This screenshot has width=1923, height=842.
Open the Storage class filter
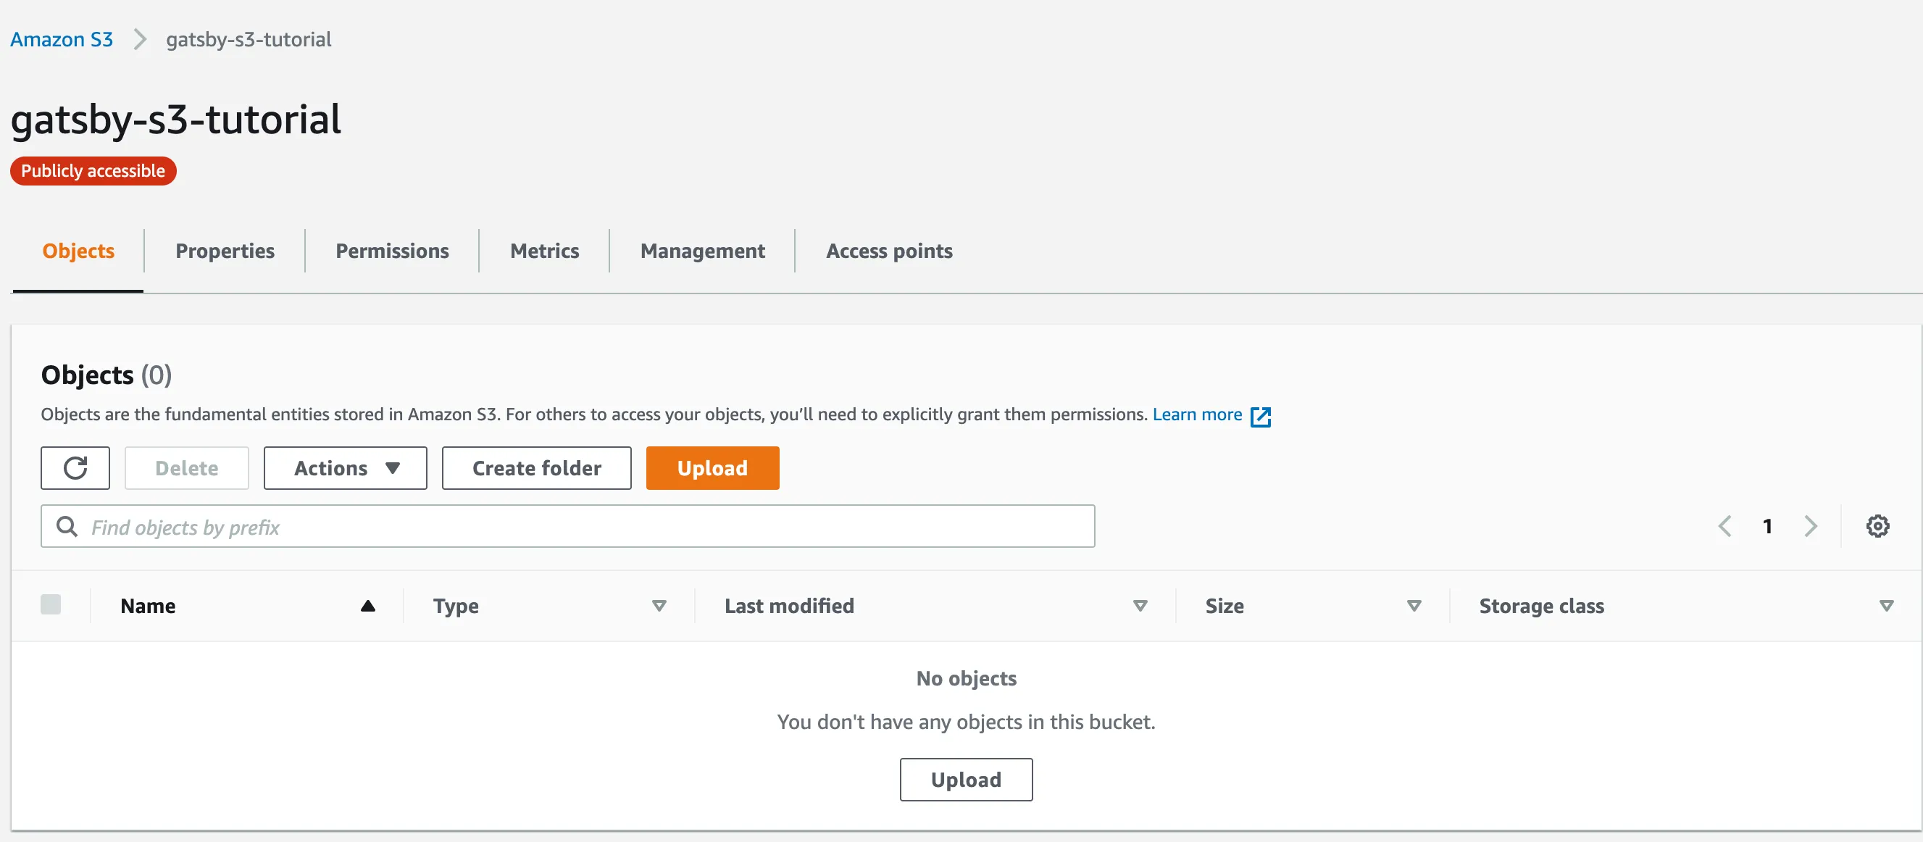(1887, 606)
